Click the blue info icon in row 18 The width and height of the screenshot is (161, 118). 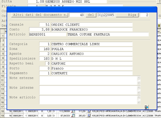pyautogui.click(x=89, y=111)
